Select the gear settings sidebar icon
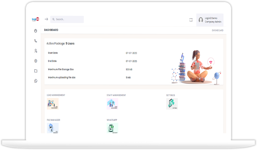257x150 pixels. pyautogui.click(x=36, y=61)
